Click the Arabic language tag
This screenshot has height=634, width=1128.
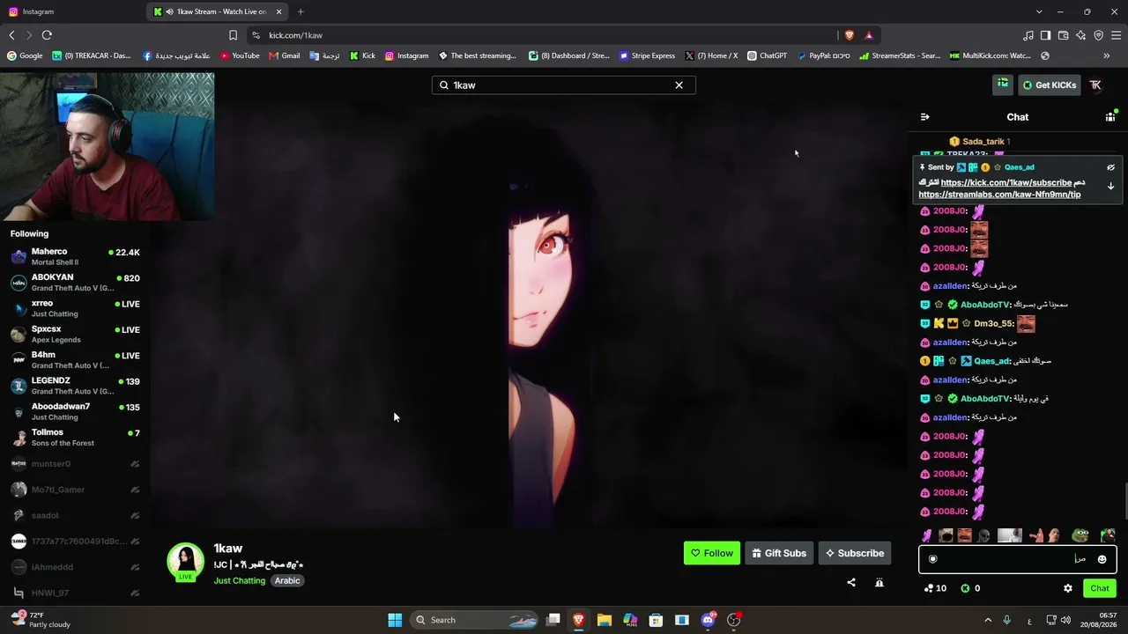click(x=287, y=581)
